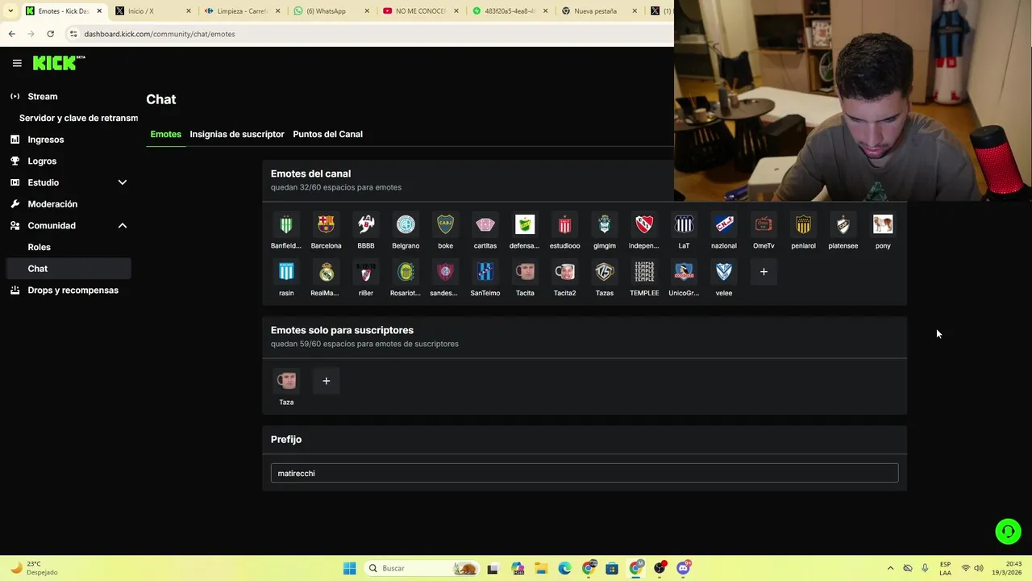Open the Windows Start menu
Screen dimensions: 1032x581
[349, 568]
